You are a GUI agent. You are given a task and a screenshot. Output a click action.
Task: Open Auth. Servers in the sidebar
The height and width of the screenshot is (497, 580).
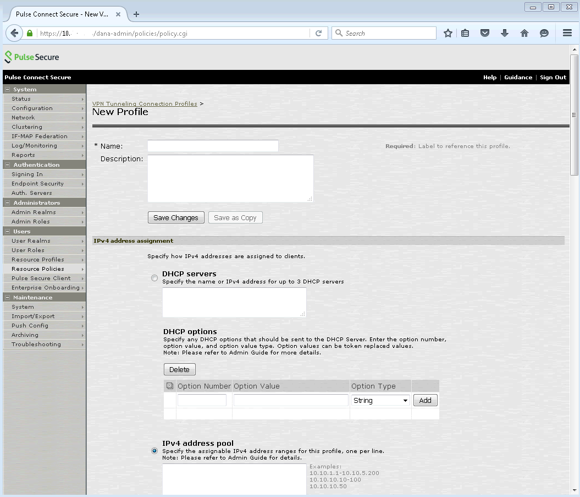[x=45, y=193]
